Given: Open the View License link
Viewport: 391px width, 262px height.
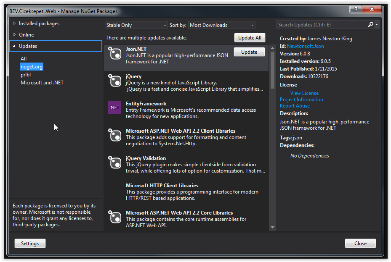Looking at the screenshot, I should tap(304, 93).
